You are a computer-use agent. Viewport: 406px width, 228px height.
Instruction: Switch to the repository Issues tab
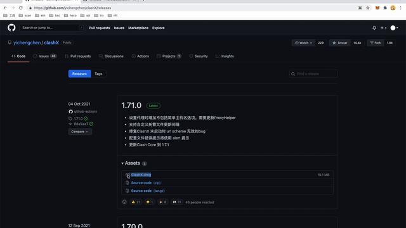(44, 56)
